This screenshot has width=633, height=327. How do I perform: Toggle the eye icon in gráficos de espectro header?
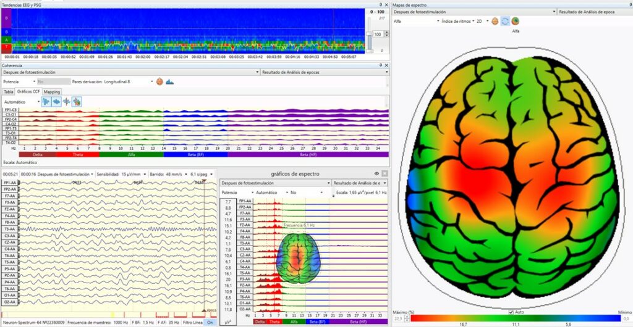click(x=376, y=173)
